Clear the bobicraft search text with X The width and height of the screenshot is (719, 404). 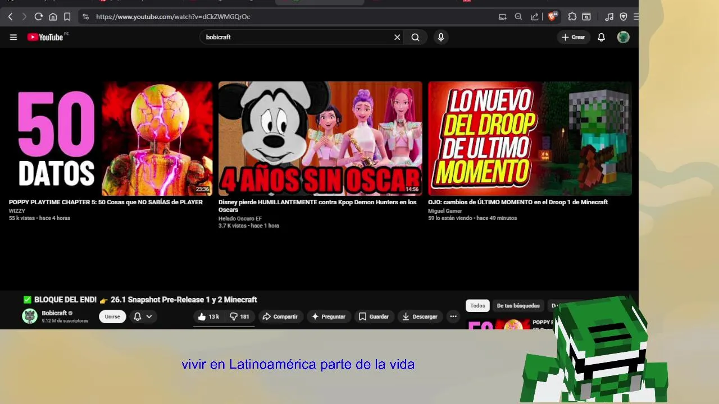pyautogui.click(x=397, y=37)
